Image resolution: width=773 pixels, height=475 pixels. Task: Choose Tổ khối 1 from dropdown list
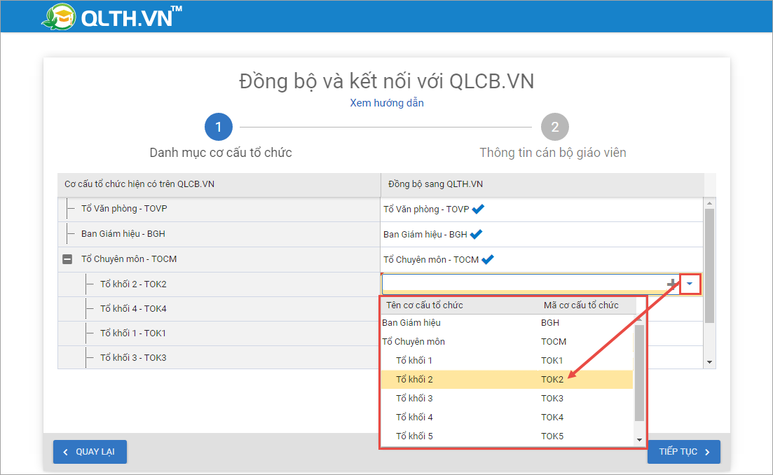coord(507,361)
